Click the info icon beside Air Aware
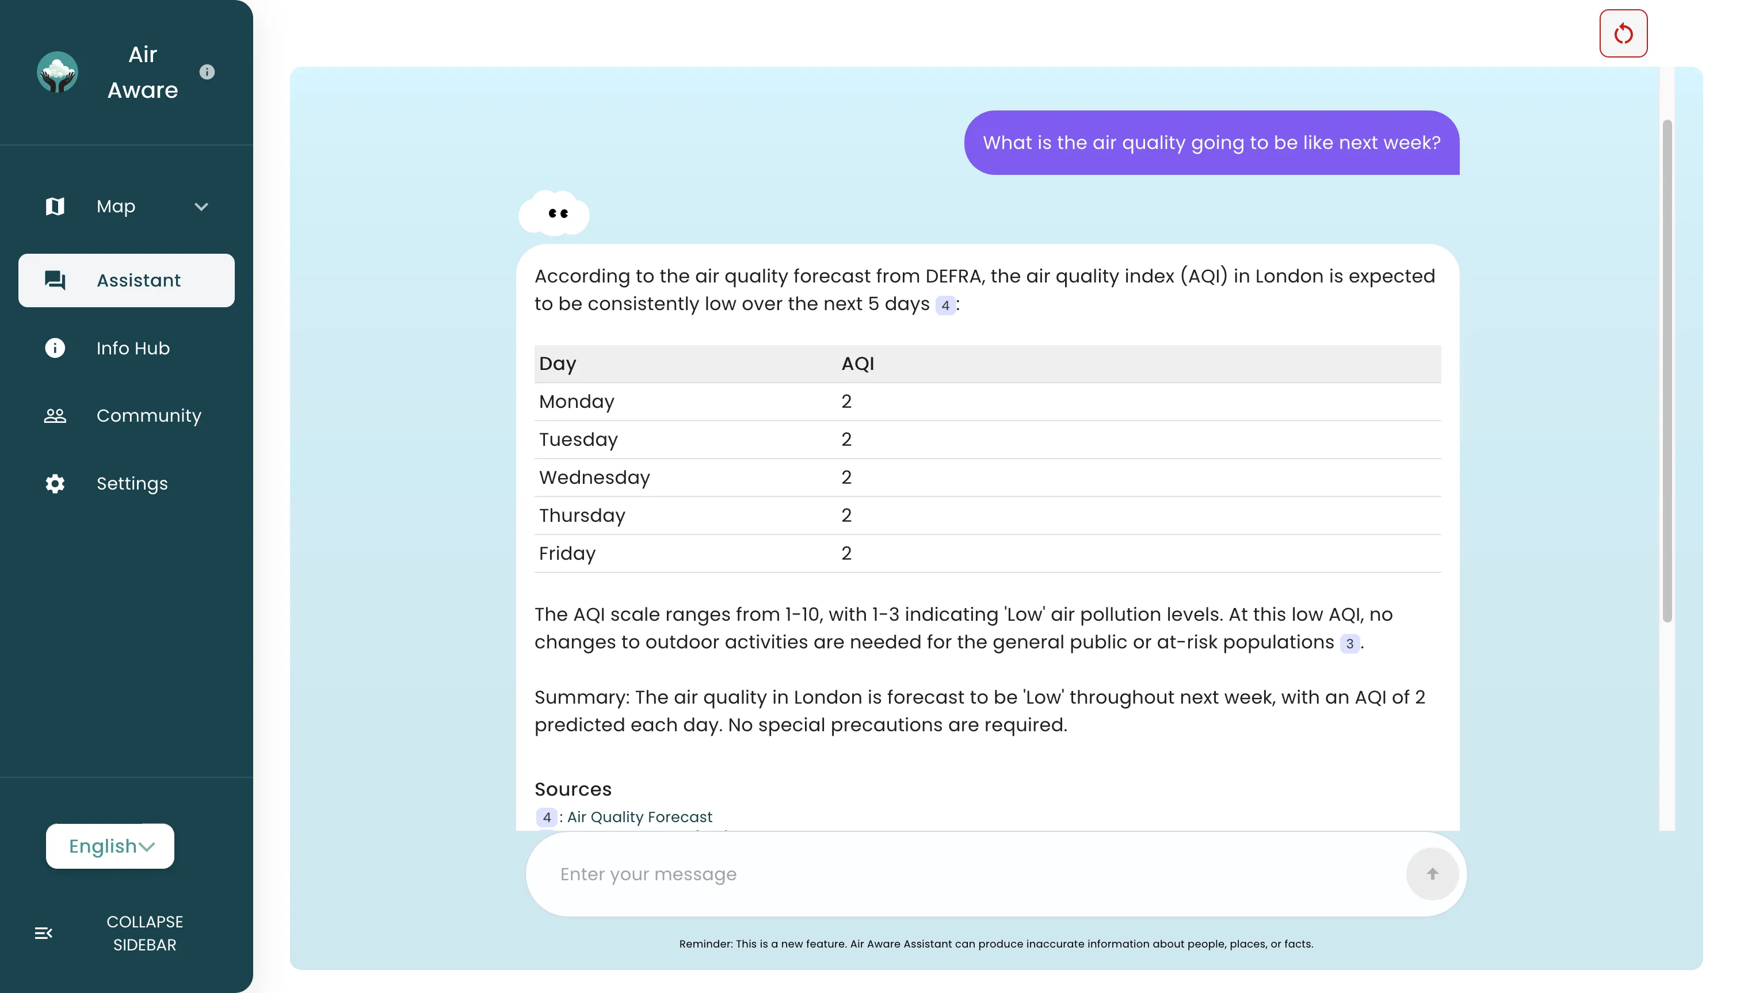1740x993 pixels. coord(207,71)
